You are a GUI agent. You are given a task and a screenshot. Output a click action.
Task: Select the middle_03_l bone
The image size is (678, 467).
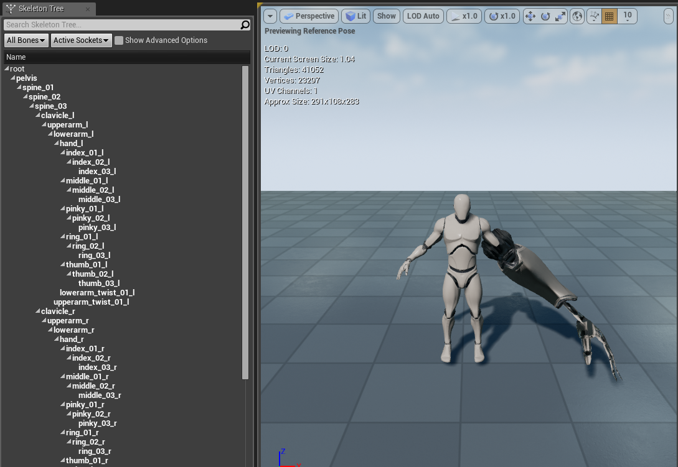click(x=100, y=200)
